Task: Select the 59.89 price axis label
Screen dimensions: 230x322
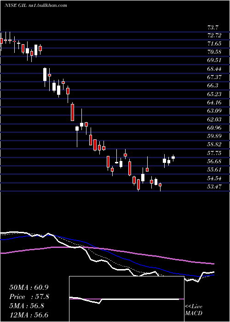Action: coord(215,136)
